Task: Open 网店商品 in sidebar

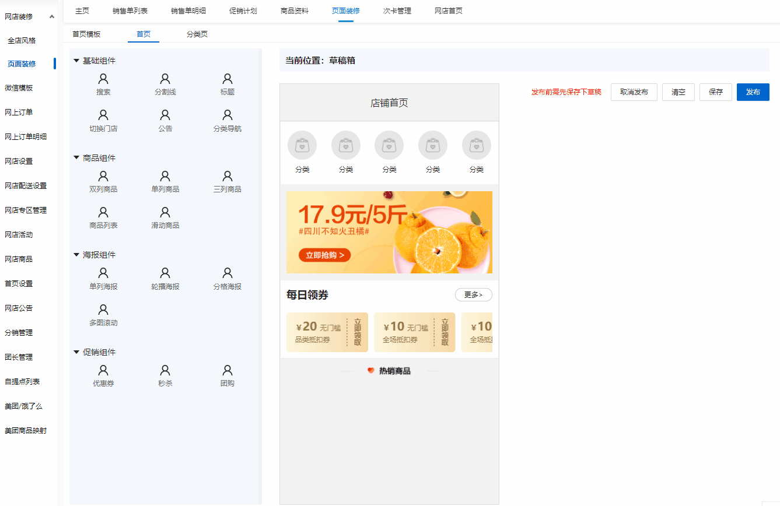Action: point(19,259)
